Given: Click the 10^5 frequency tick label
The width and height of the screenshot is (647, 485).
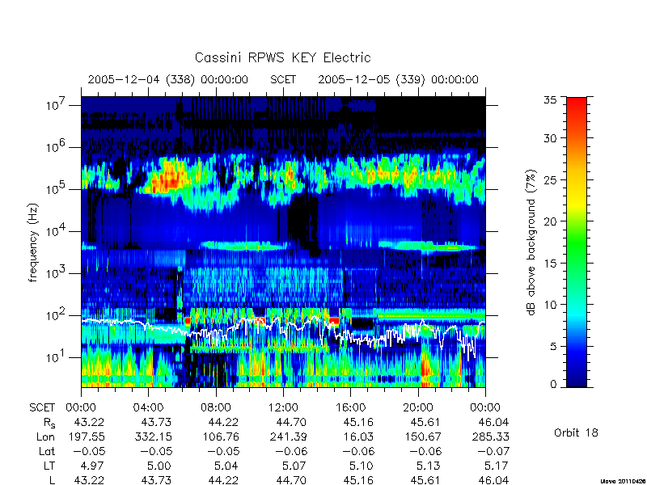Looking at the screenshot, I should tap(57, 189).
